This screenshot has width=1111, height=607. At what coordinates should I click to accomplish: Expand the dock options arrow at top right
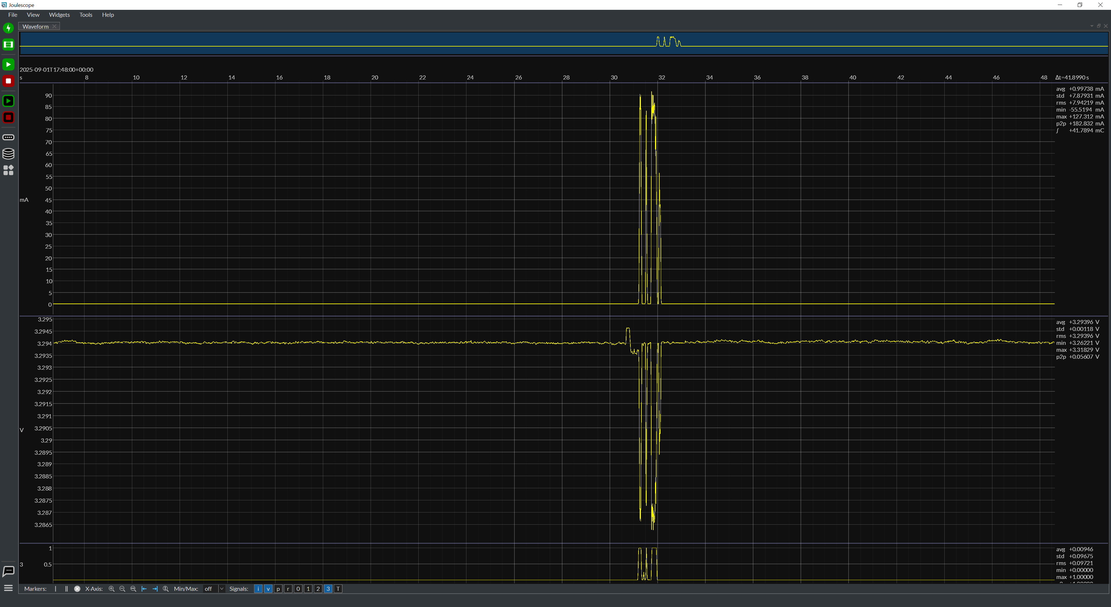(1092, 26)
